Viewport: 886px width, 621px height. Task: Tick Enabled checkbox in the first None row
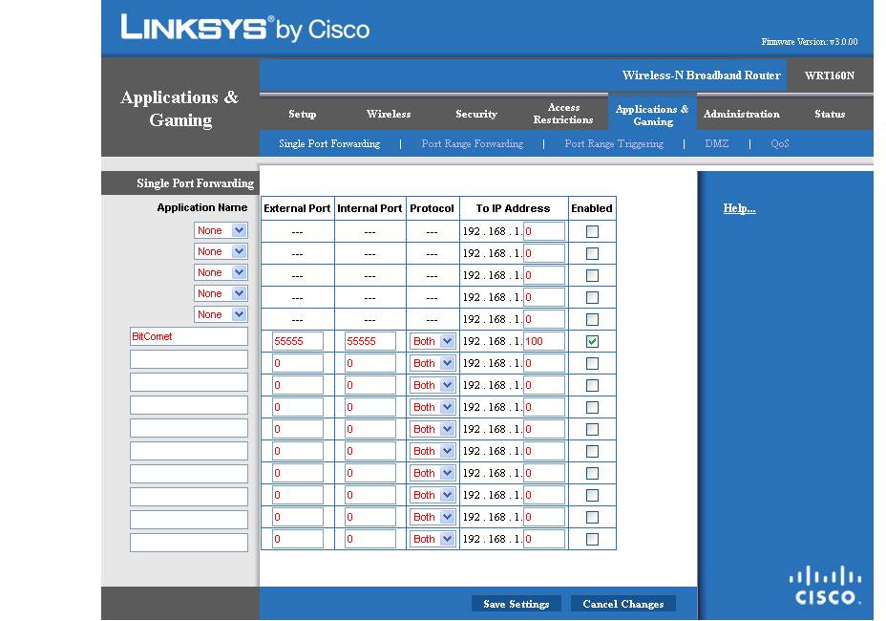pos(592,231)
